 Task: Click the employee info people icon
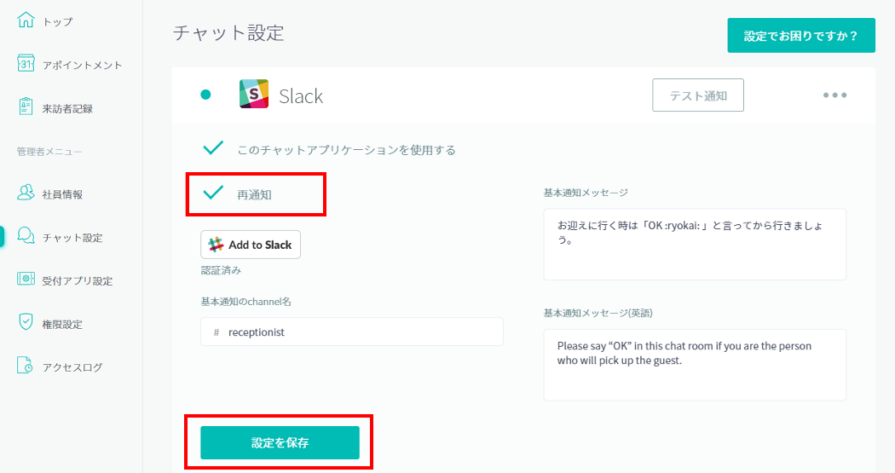26,193
